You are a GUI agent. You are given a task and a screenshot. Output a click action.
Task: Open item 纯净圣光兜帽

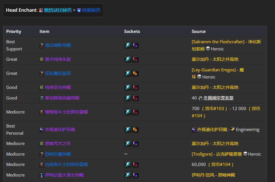point(58,87)
